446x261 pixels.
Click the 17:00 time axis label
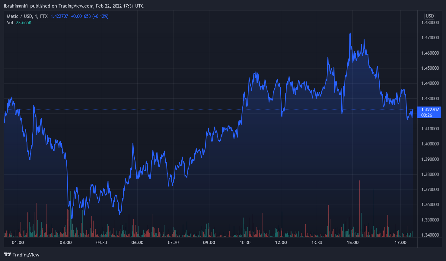click(400, 243)
